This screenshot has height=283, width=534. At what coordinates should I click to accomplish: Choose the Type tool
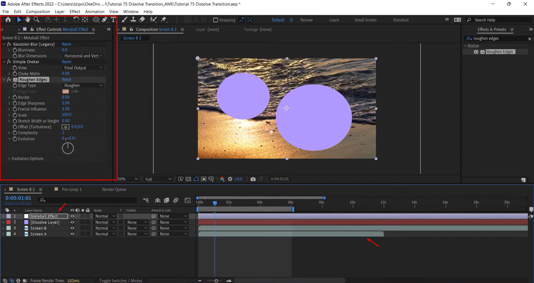click(113, 19)
